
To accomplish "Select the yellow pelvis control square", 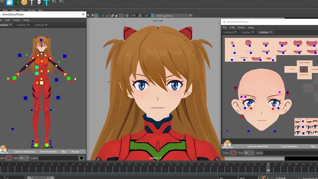I will (42, 83).
